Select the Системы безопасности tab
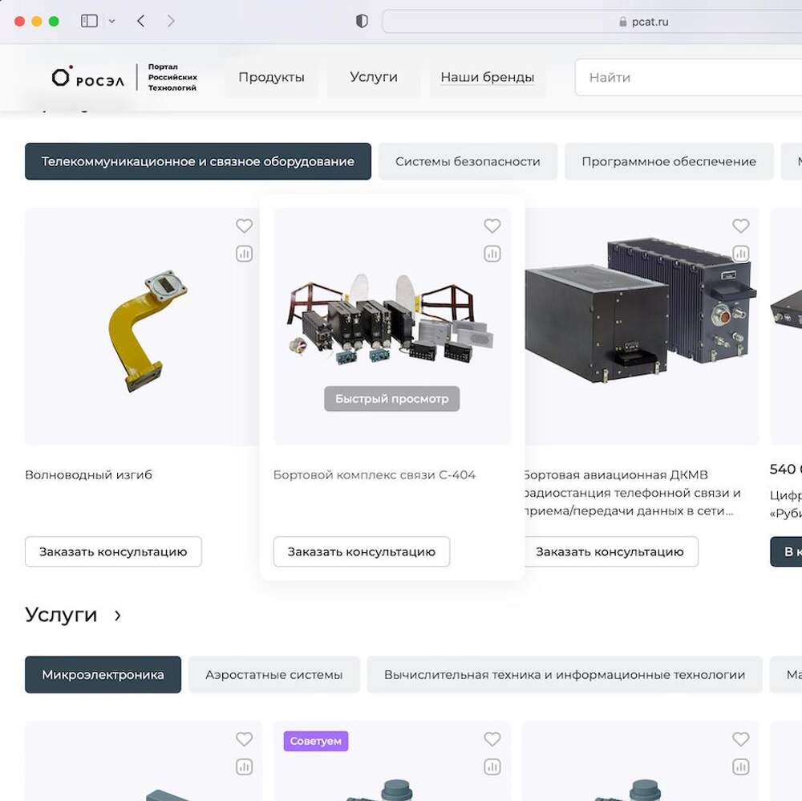 (468, 161)
